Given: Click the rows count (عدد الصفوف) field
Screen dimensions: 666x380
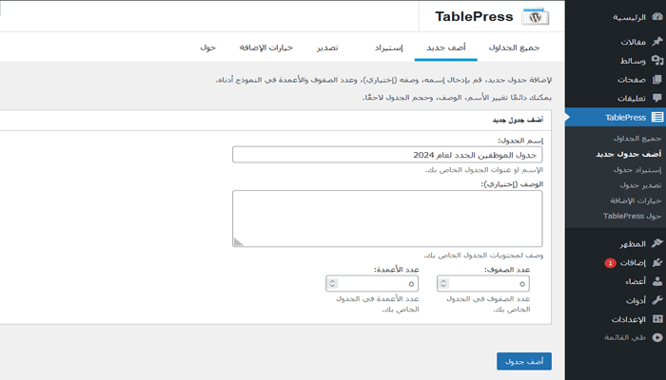Looking at the screenshot, I should pyautogui.click(x=483, y=284).
